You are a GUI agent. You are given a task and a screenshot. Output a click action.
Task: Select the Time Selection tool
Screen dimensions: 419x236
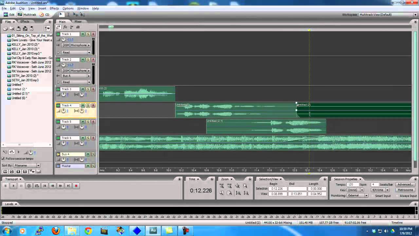pyautogui.click(x=68, y=14)
